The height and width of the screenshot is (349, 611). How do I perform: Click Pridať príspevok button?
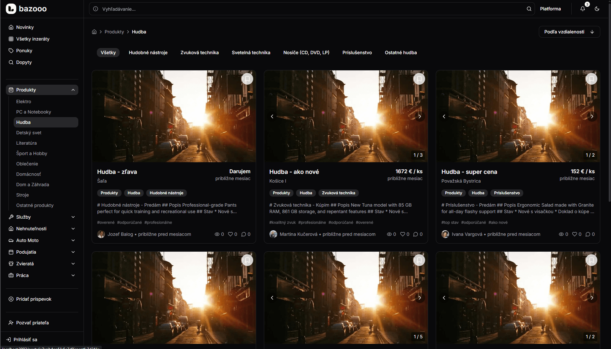pos(42,299)
